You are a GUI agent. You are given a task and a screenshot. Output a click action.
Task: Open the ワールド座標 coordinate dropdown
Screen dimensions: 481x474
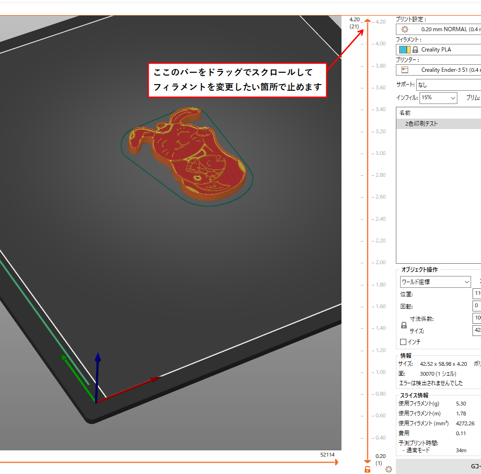pos(435,282)
